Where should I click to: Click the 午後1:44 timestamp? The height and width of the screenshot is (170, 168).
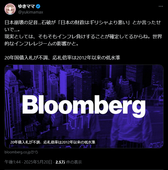click(13, 162)
